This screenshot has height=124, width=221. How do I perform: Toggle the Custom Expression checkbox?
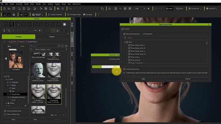(124, 69)
